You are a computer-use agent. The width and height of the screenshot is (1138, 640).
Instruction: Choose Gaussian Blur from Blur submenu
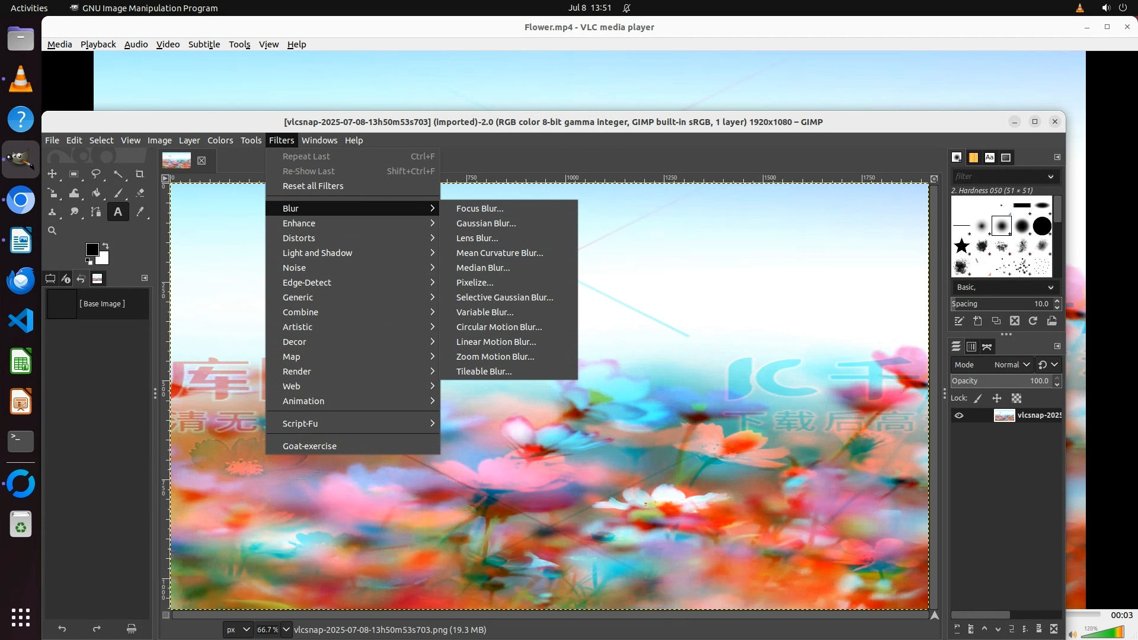(485, 223)
